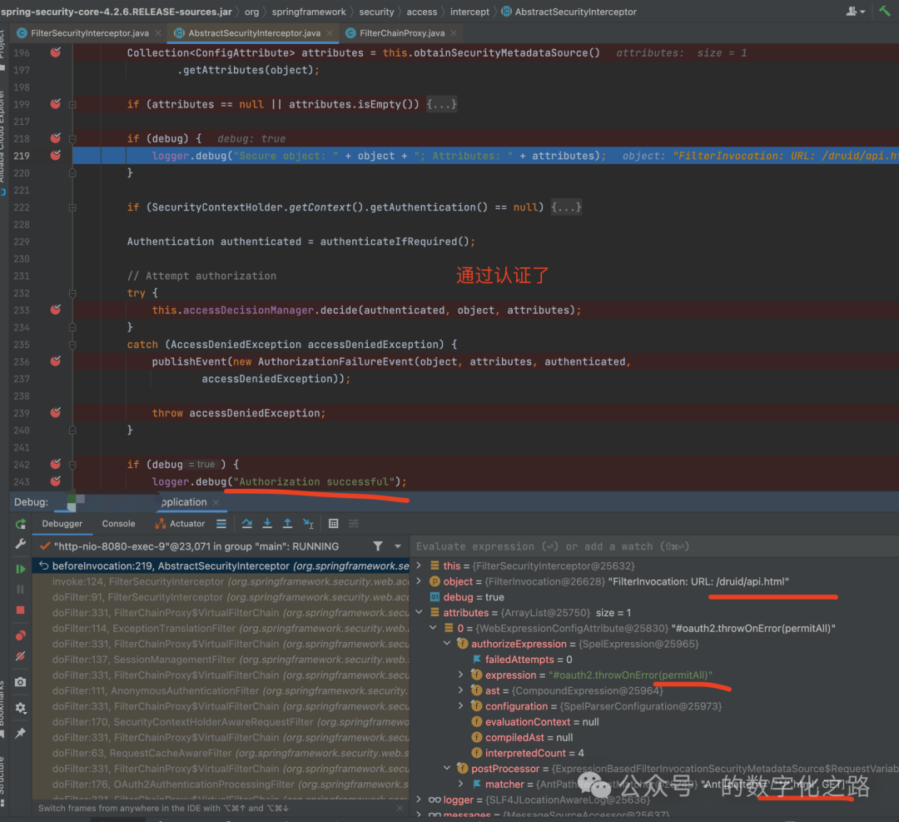Pin the debug tab with pin icon

(x=21, y=733)
